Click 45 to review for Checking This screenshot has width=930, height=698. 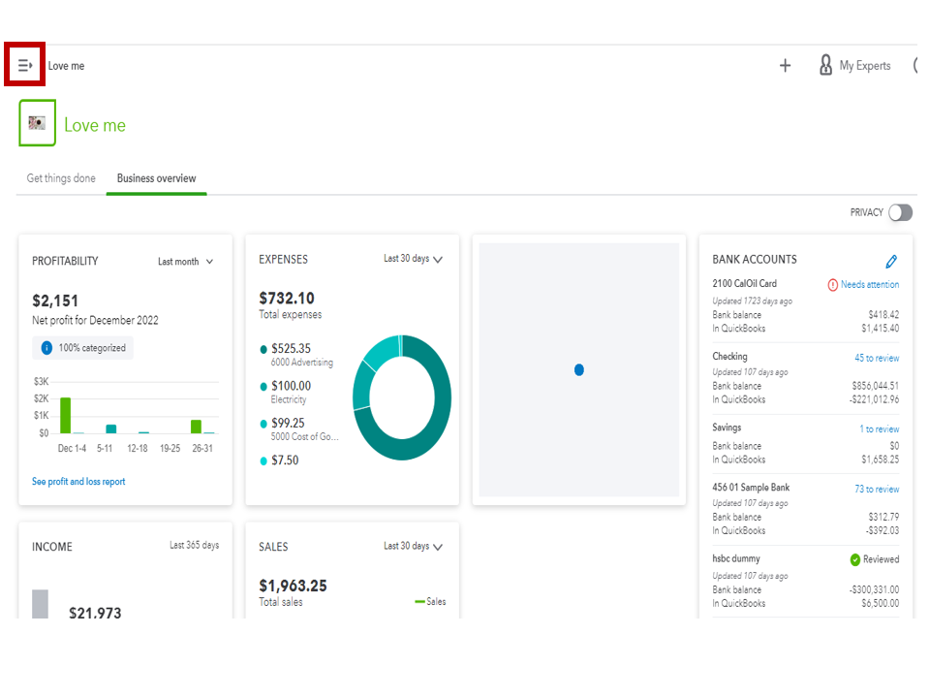tap(876, 358)
